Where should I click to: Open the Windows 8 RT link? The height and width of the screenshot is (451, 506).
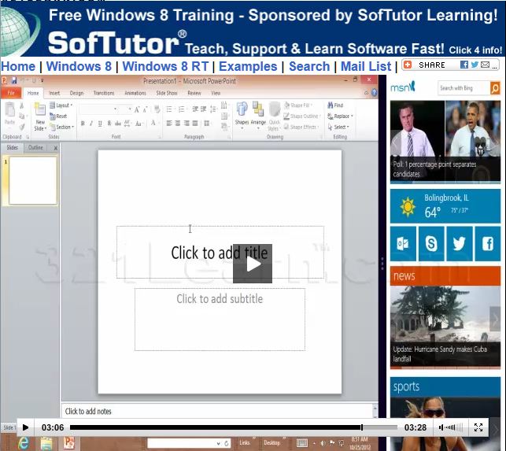point(165,66)
